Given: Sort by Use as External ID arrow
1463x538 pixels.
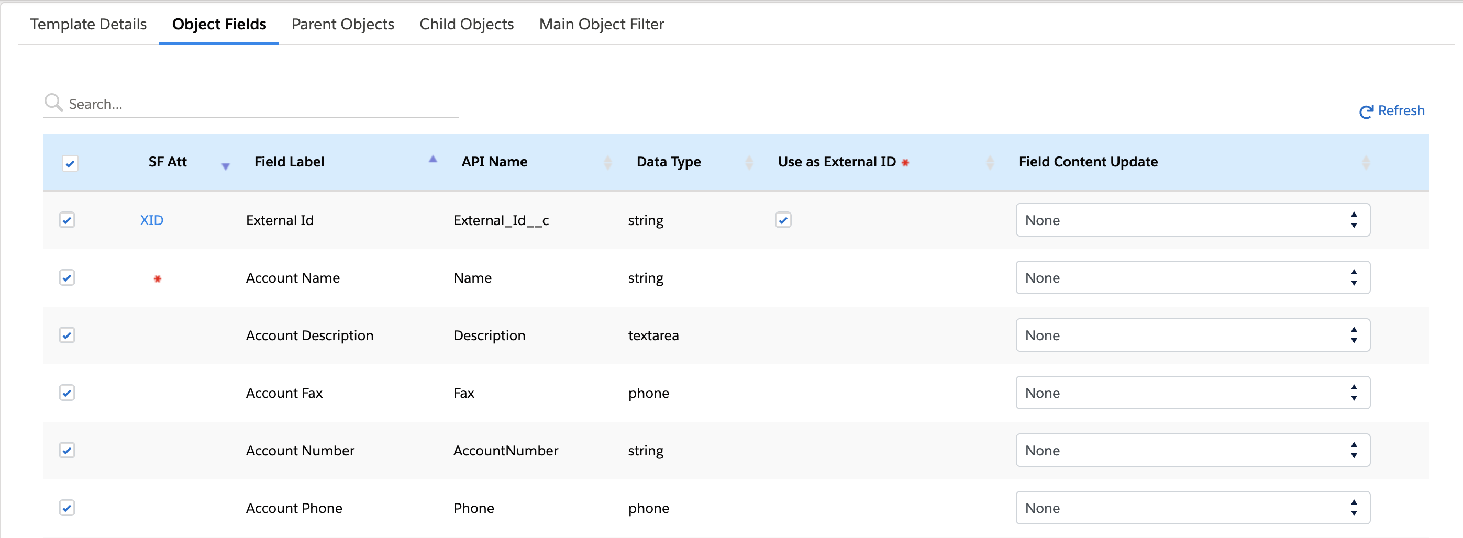Looking at the screenshot, I should click(990, 163).
